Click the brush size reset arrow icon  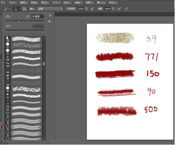[28, 17]
